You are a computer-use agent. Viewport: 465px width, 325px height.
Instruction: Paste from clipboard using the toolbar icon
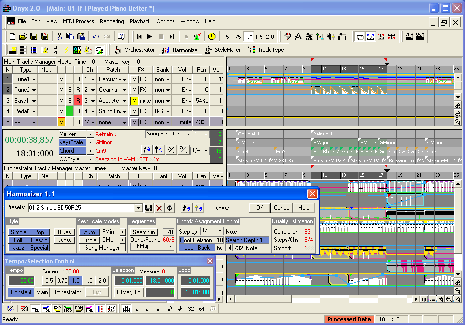[81, 36]
